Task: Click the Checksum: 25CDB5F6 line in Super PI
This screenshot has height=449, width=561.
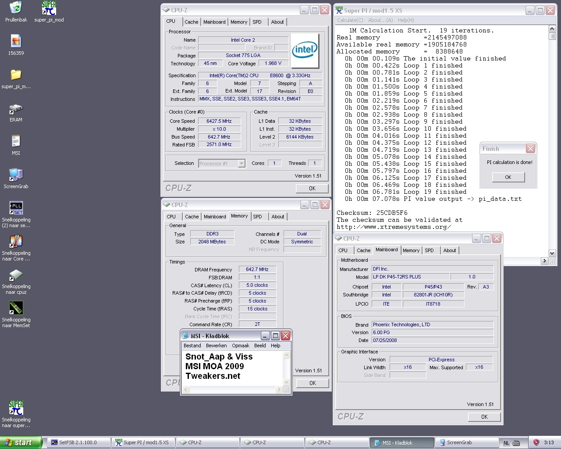Action: click(x=372, y=213)
